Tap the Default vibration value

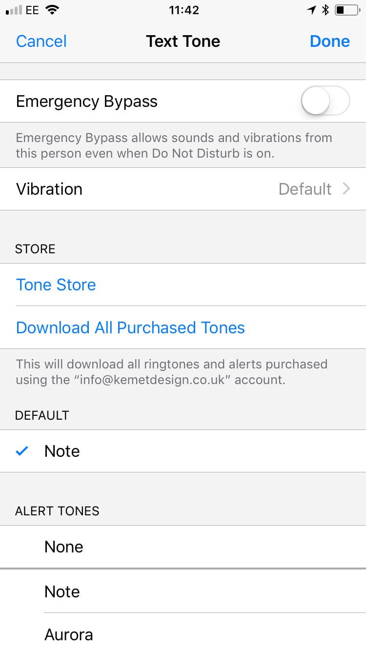305,189
